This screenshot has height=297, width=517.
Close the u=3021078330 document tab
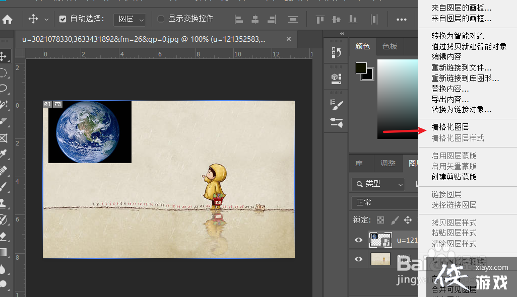click(x=289, y=39)
